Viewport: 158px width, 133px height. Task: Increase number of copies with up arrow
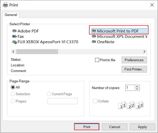137,86
